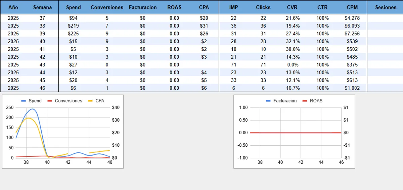
Task: Click the CPM column header
Action: point(352,7)
